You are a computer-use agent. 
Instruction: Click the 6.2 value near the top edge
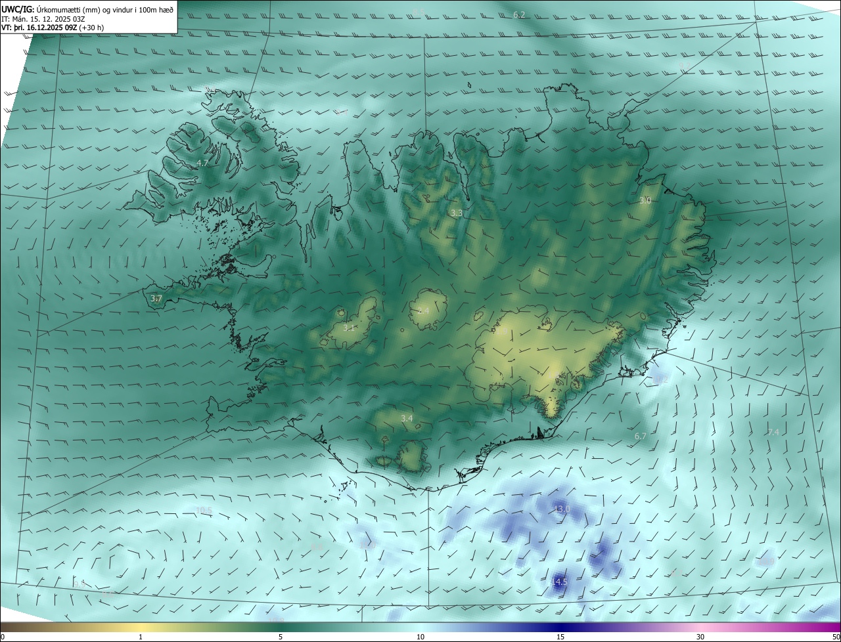519,14
